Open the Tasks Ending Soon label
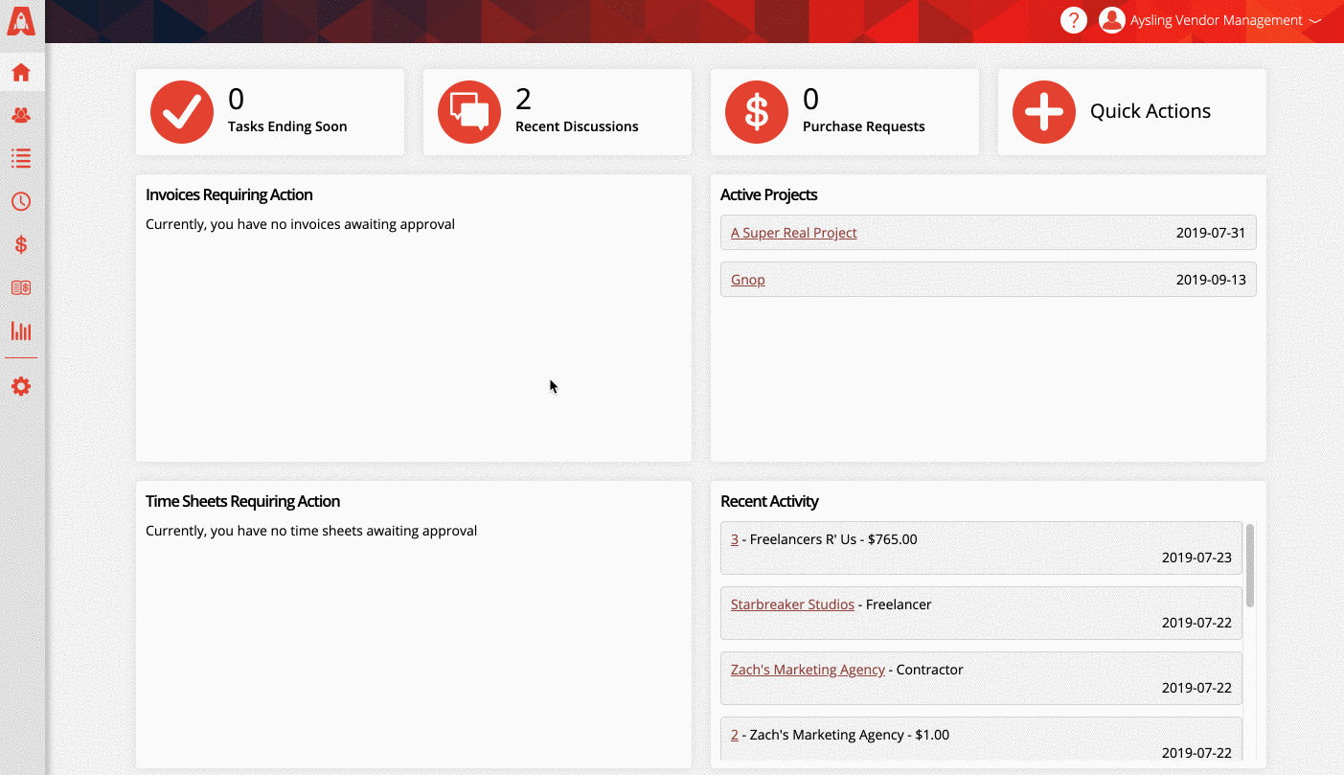Screen dimensions: 1344x775 point(287,126)
